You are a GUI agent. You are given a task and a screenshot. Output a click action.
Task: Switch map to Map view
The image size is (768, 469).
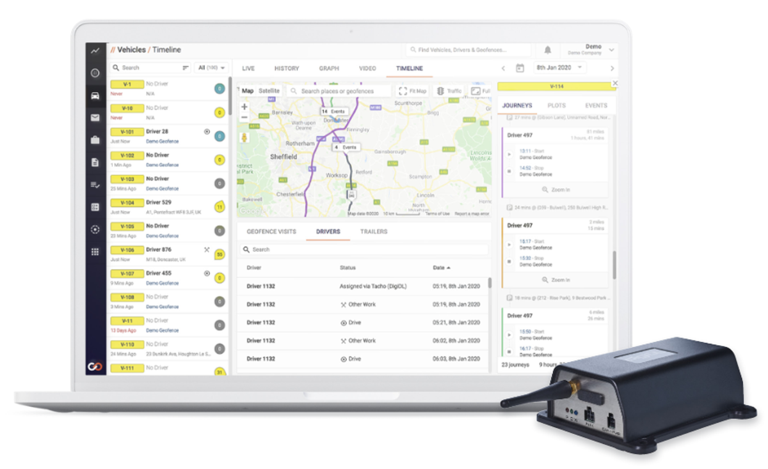pyautogui.click(x=247, y=91)
